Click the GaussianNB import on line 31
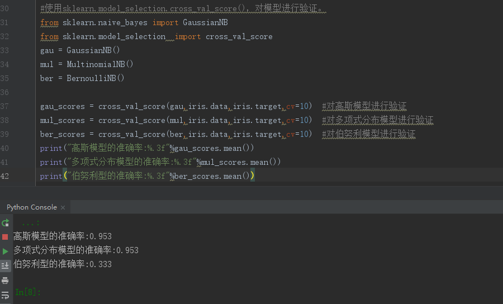This screenshot has width=503, height=304. (x=205, y=22)
